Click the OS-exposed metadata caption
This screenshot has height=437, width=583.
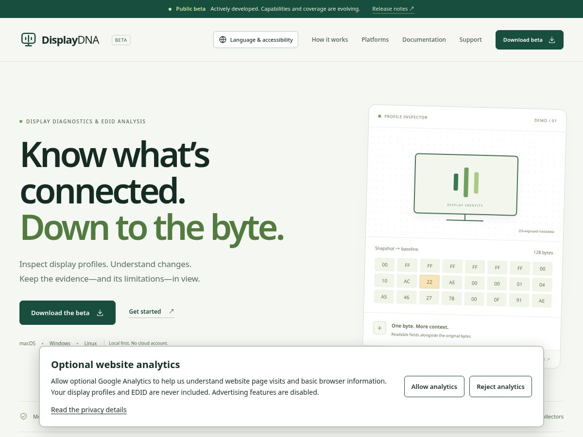pos(536,232)
